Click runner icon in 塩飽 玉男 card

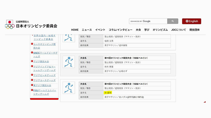click(x=69, y=38)
